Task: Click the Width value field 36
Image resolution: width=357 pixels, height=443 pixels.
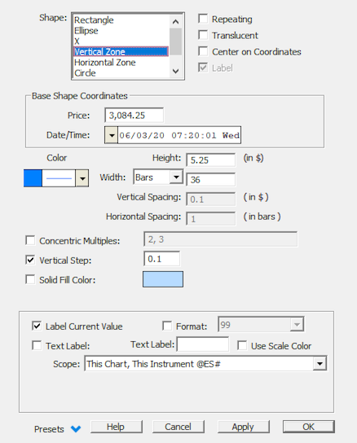Action: coord(211,179)
